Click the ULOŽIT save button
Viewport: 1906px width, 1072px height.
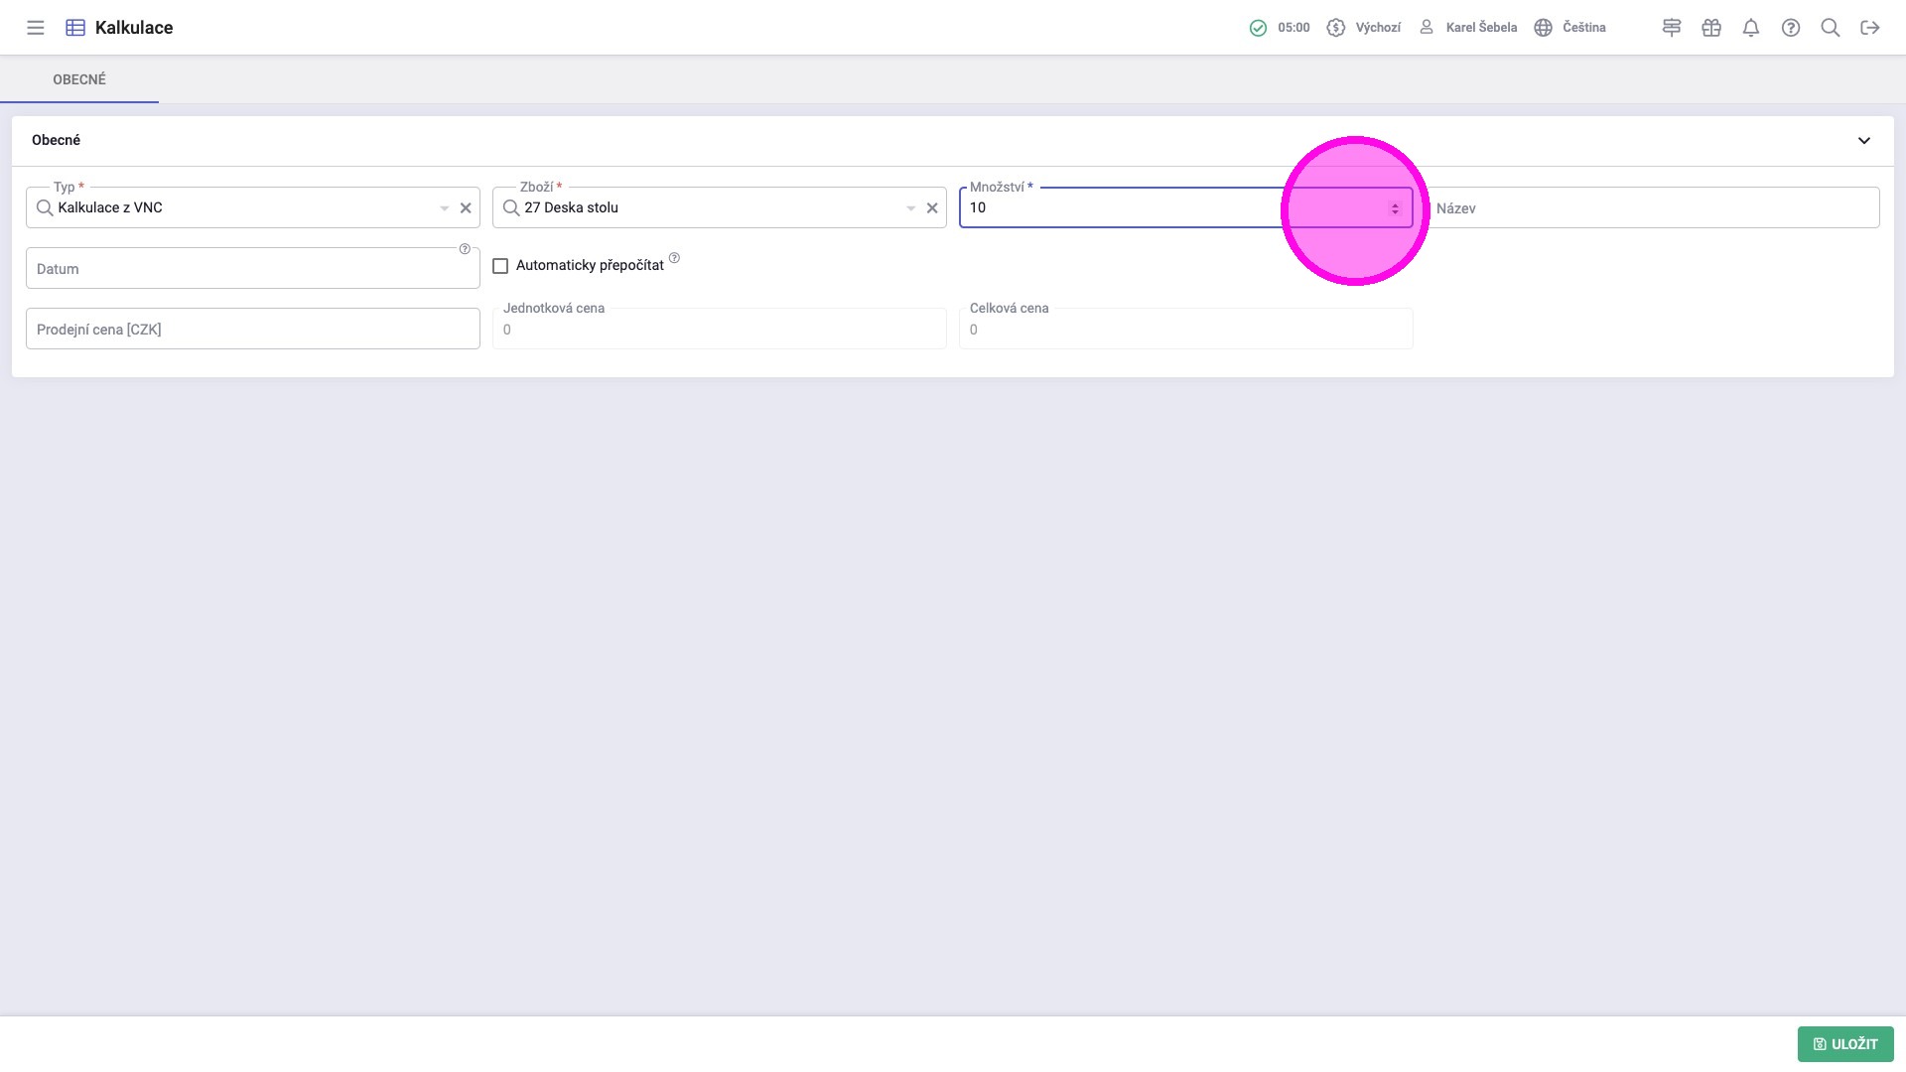click(1845, 1044)
